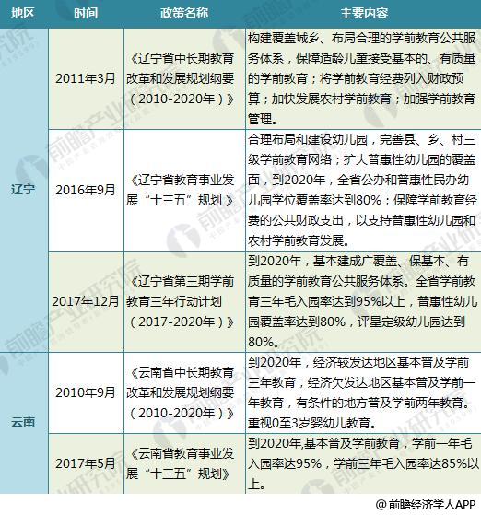Click the 2017年12月 date cell
The width and height of the screenshot is (481, 515).
click(x=86, y=301)
